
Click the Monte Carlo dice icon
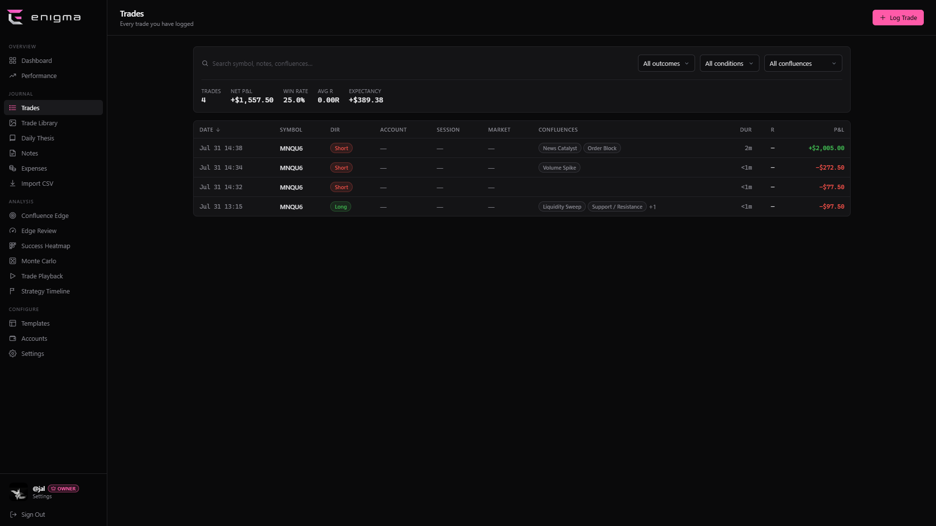point(13,261)
